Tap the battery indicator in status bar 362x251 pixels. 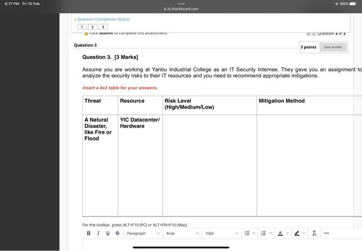(353, 4)
